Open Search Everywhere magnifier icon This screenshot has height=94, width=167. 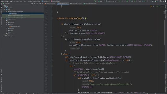(x=161, y=1)
